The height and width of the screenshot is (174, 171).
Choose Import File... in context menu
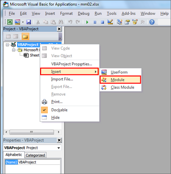click(70, 79)
